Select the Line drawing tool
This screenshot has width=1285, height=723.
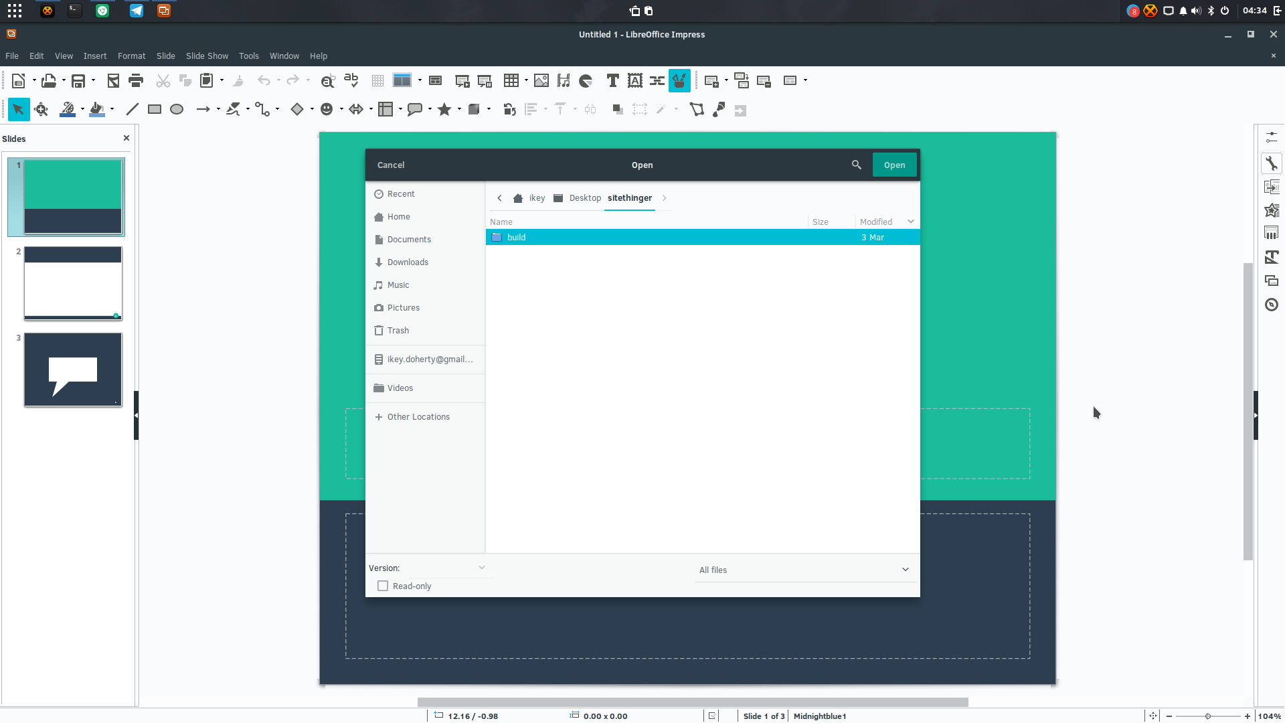coord(133,110)
